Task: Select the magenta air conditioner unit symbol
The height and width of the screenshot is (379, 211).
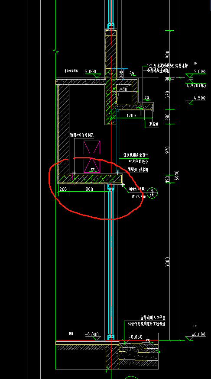Action: pos(92,157)
